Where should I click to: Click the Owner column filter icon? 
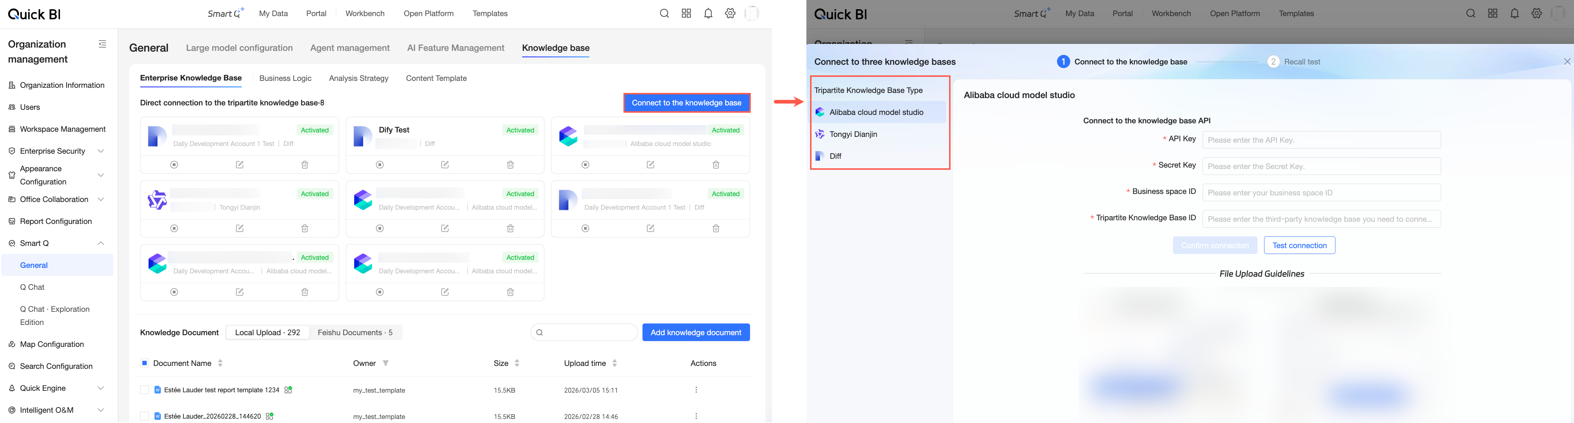tap(386, 363)
